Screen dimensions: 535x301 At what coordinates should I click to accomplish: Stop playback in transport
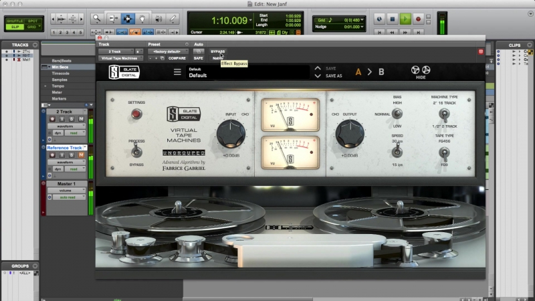pyautogui.click(x=393, y=19)
